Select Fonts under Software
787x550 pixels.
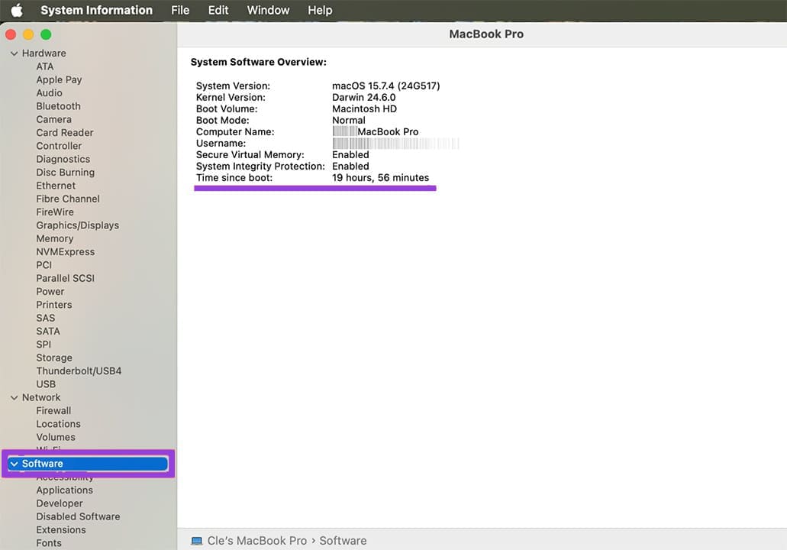[49, 543]
